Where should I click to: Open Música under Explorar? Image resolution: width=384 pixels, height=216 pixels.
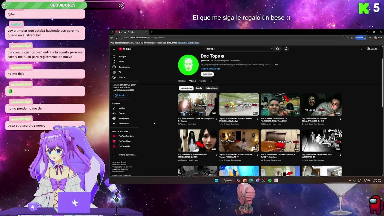pyautogui.click(x=121, y=108)
